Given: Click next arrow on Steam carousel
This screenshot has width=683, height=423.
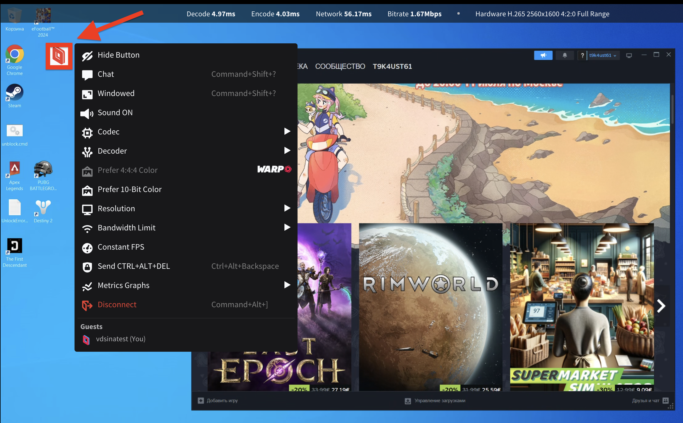Looking at the screenshot, I should 661,306.
